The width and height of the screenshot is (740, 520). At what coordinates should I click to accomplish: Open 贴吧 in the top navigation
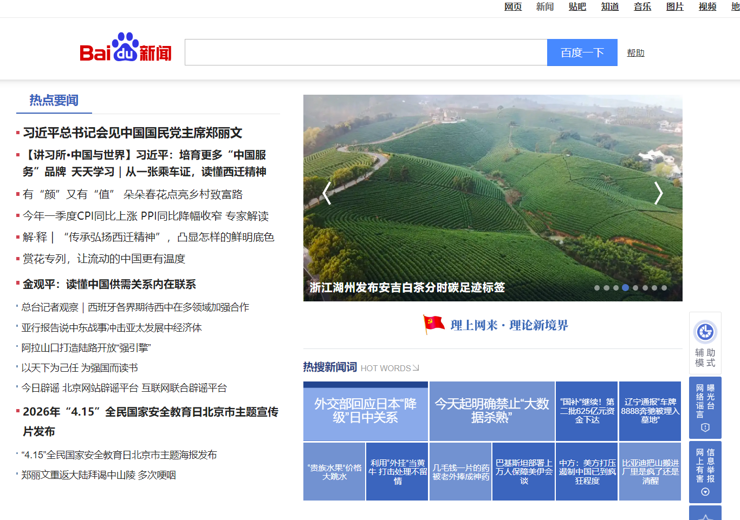577,6
